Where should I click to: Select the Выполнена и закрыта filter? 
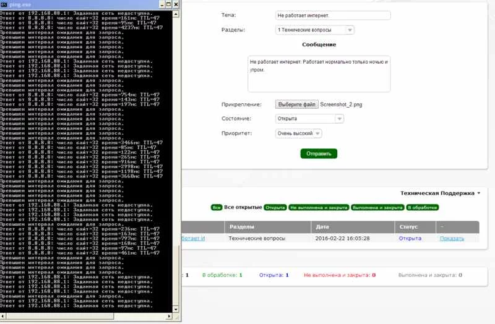(x=377, y=208)
